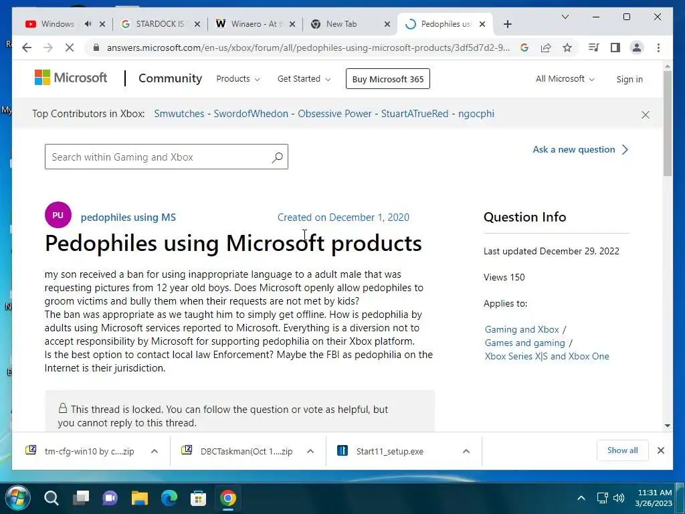Dismiss the Top Contributors banner
685x514 pixels.
(646, 114)
